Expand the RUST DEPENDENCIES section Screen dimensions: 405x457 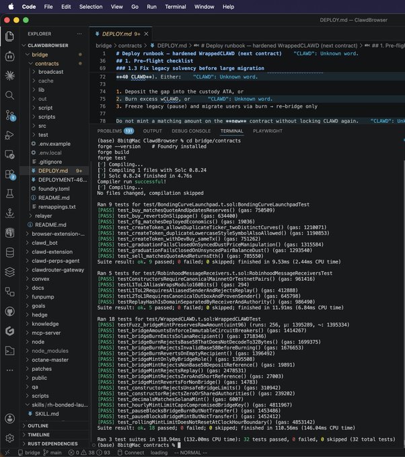point(52,444)
